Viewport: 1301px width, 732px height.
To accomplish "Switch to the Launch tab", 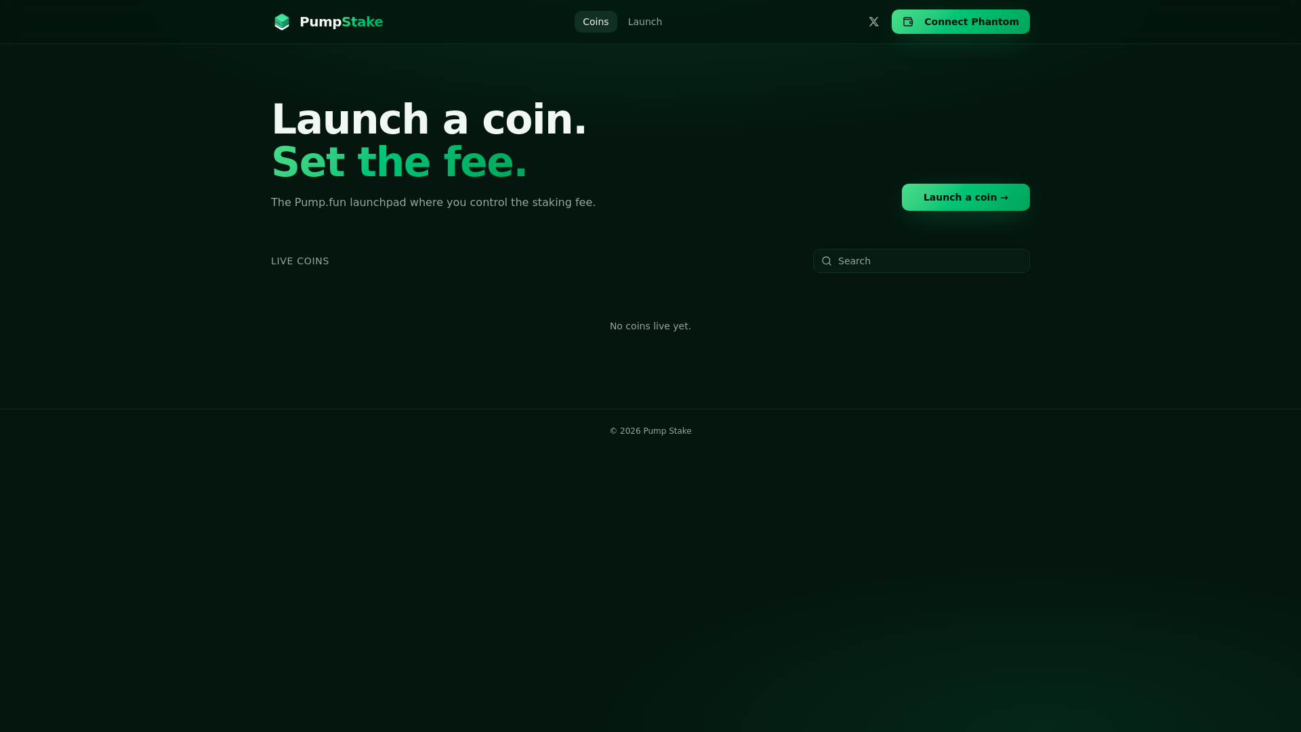I will coord(645,22).
